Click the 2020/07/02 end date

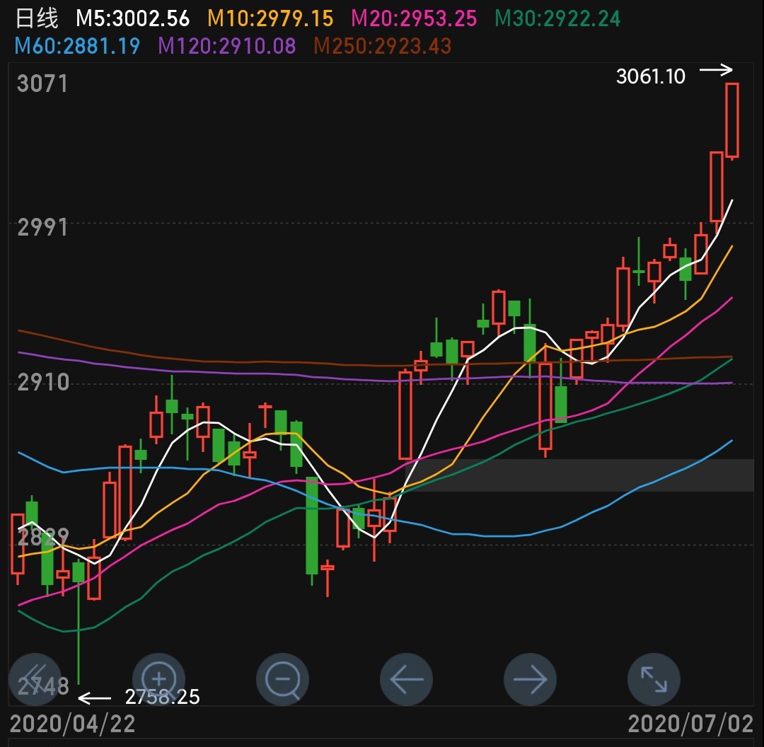click(690, 724)
